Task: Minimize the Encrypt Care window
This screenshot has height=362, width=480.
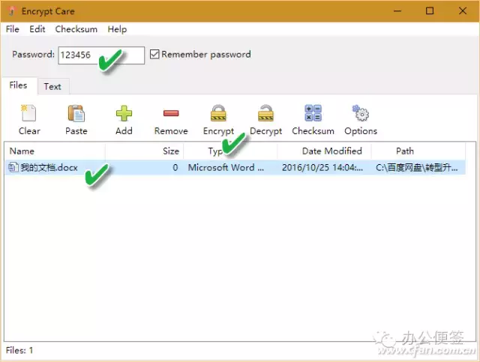Action: 397,11
